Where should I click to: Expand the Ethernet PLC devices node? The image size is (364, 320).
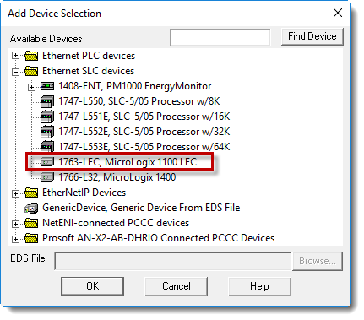(x=15, y=56)
